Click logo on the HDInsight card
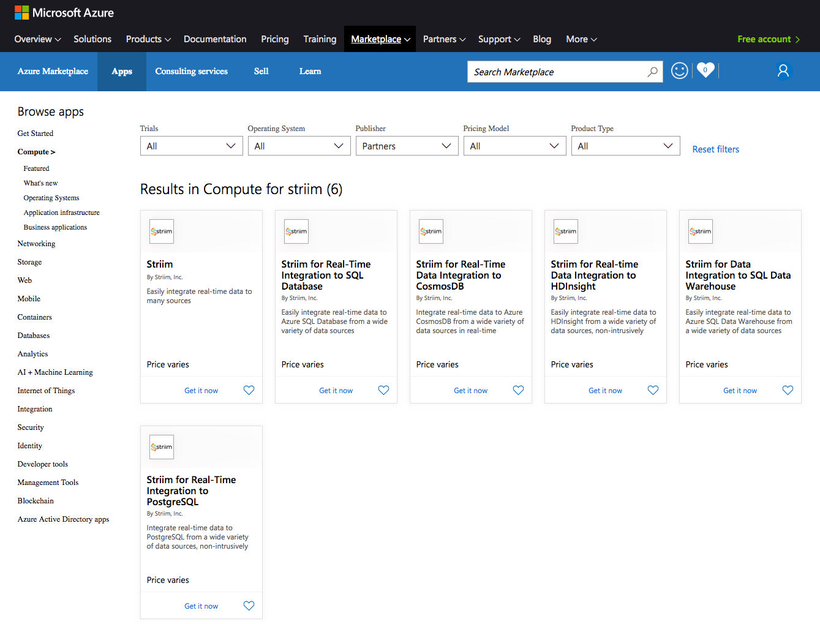Image resolution: width=820 pixels, height=624 pixels. click(566, 231)
